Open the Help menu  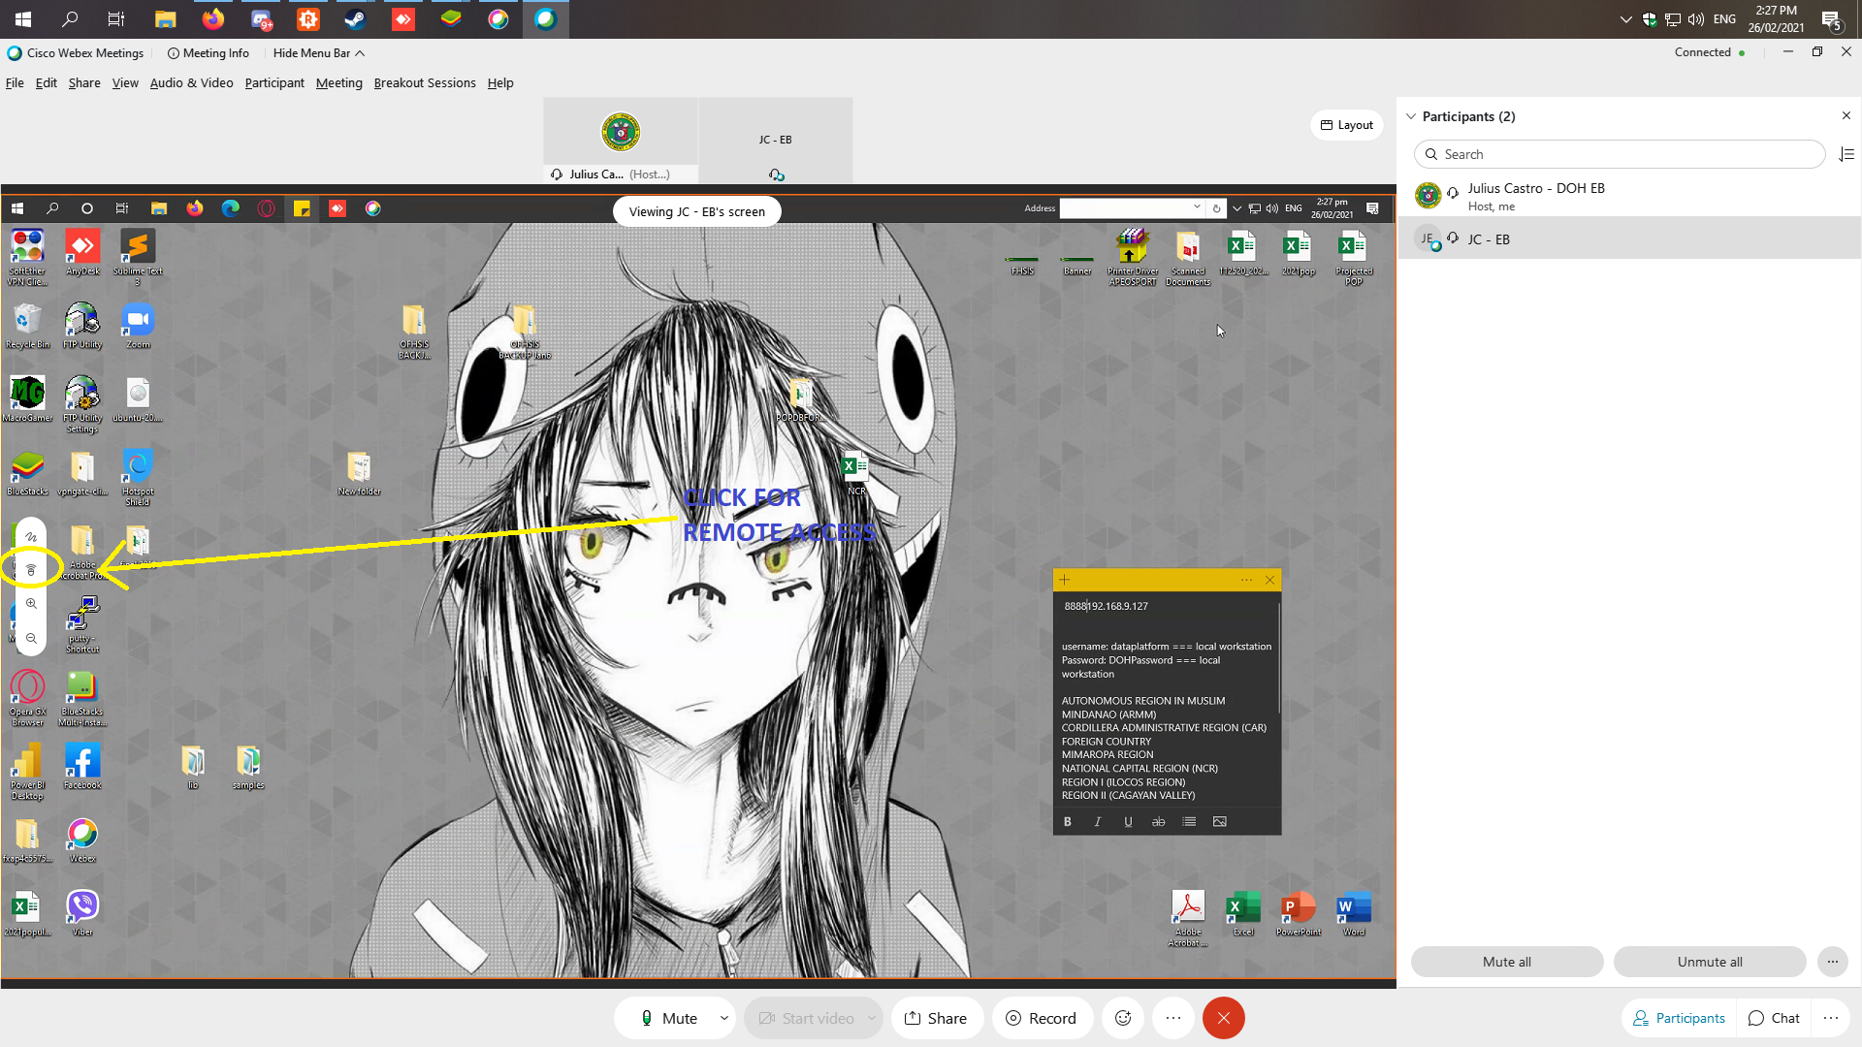click(500, 83)
